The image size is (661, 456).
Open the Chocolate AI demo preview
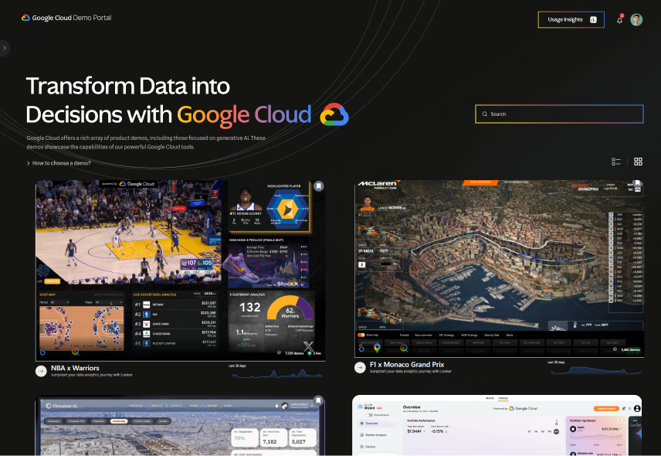point(180,425)
